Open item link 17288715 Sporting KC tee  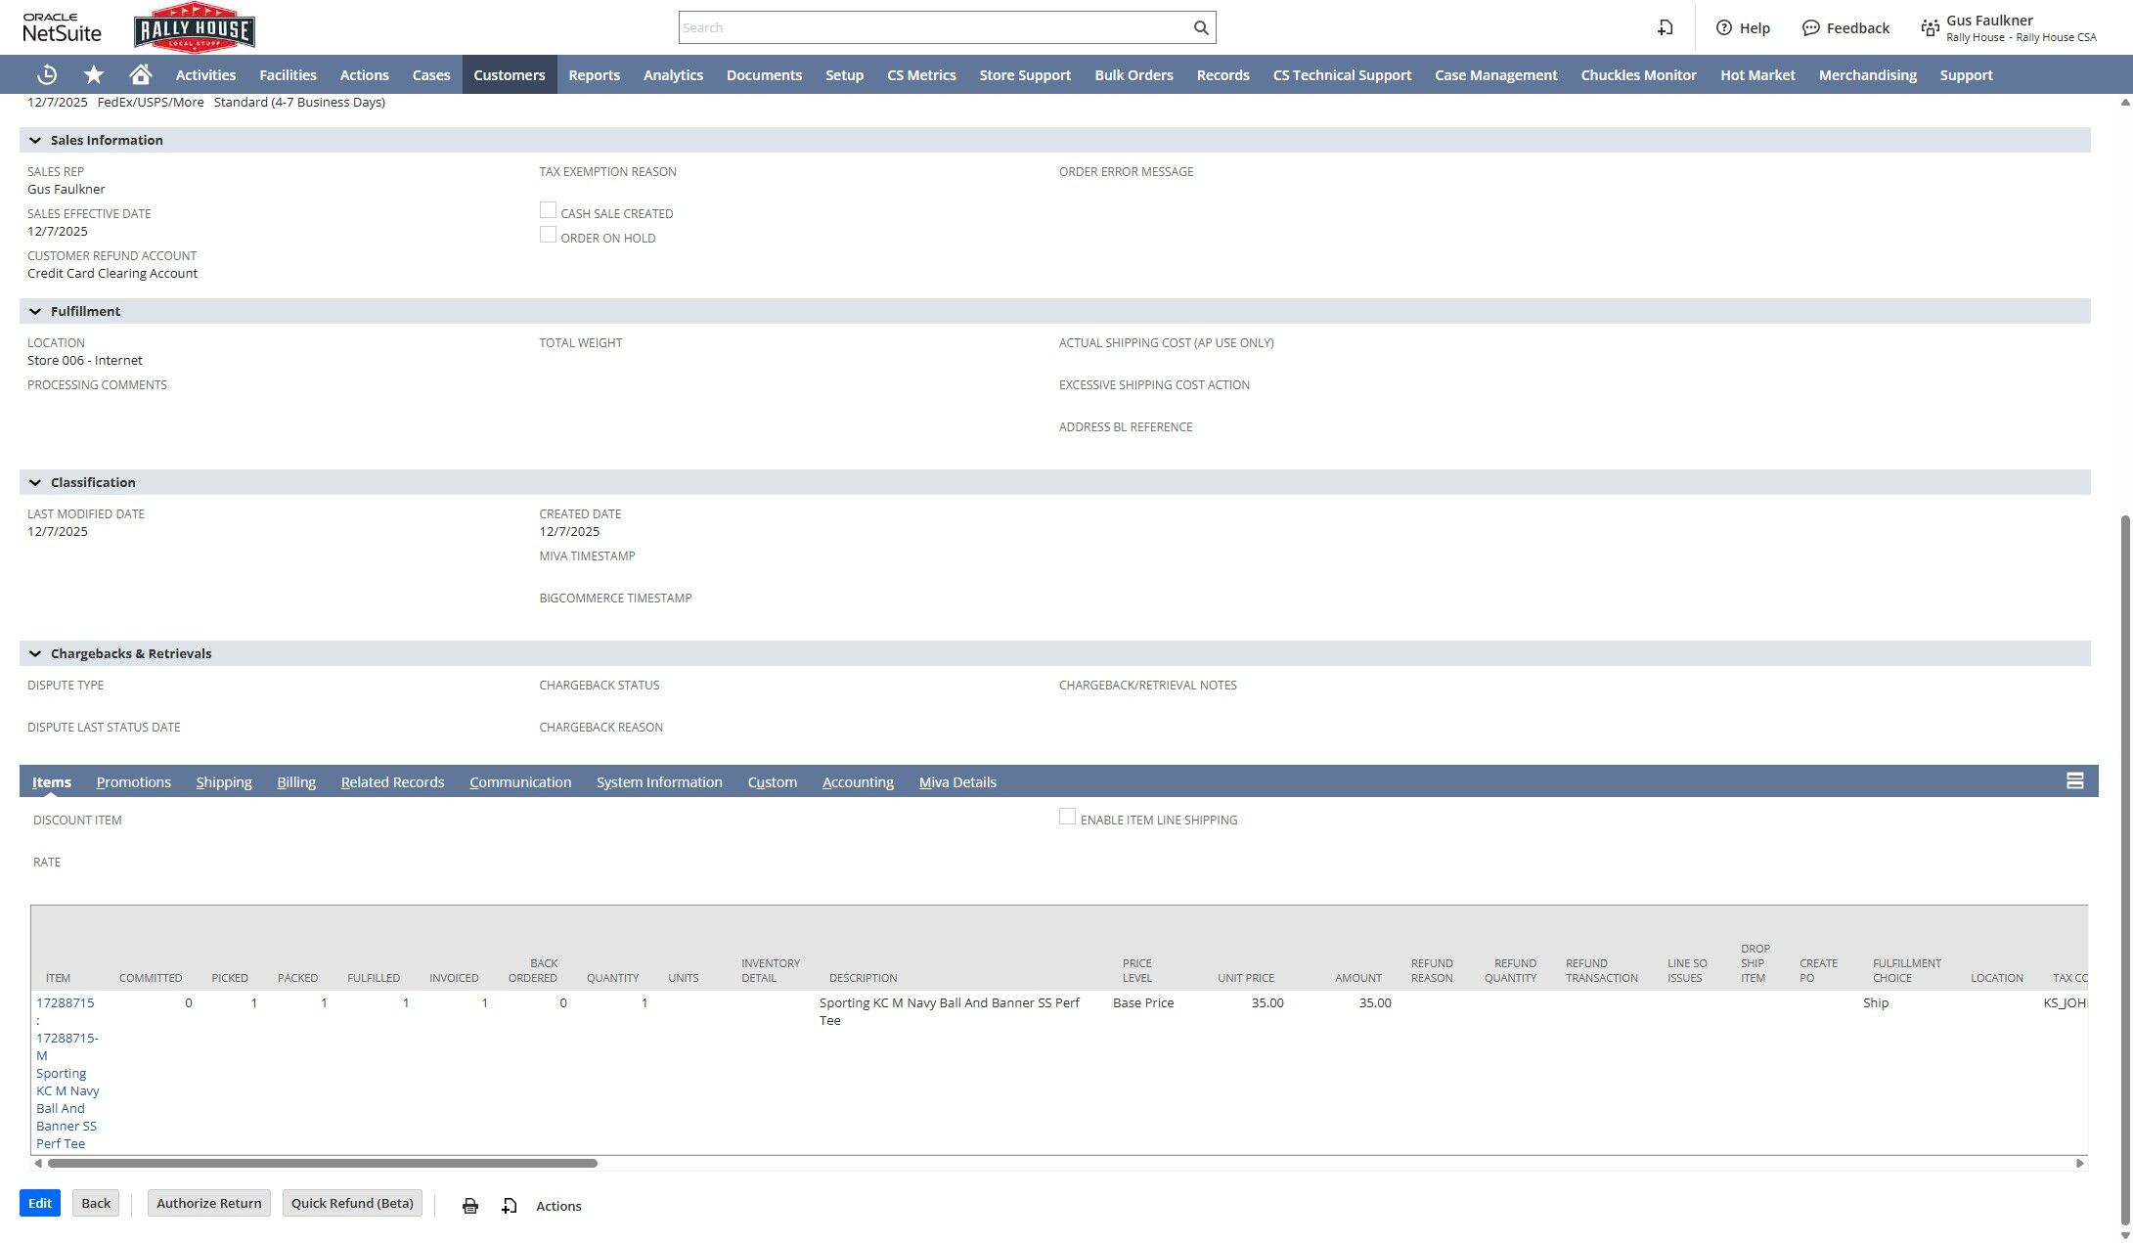[x=67, y=1073]
